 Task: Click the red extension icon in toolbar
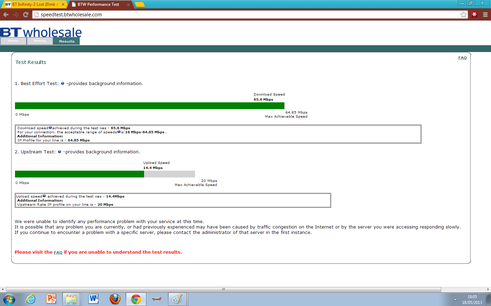[x=474, y=14]
